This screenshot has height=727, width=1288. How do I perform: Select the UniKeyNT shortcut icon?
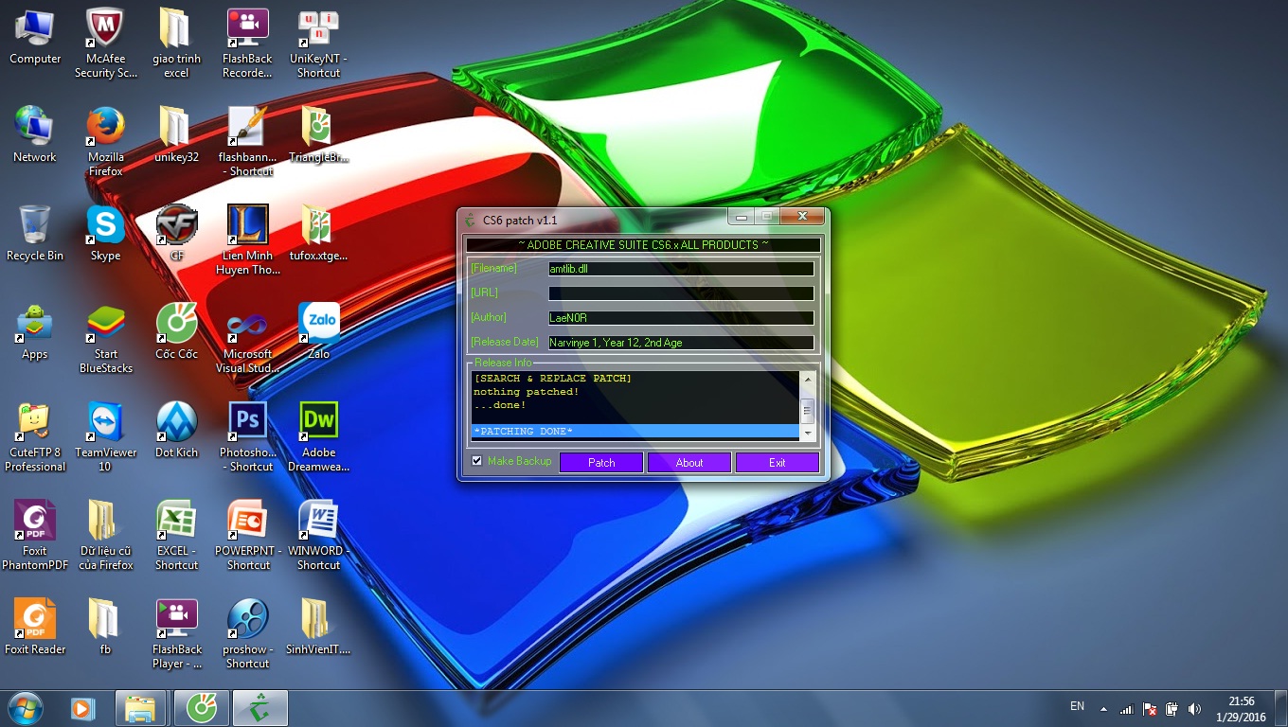[318, 44]
